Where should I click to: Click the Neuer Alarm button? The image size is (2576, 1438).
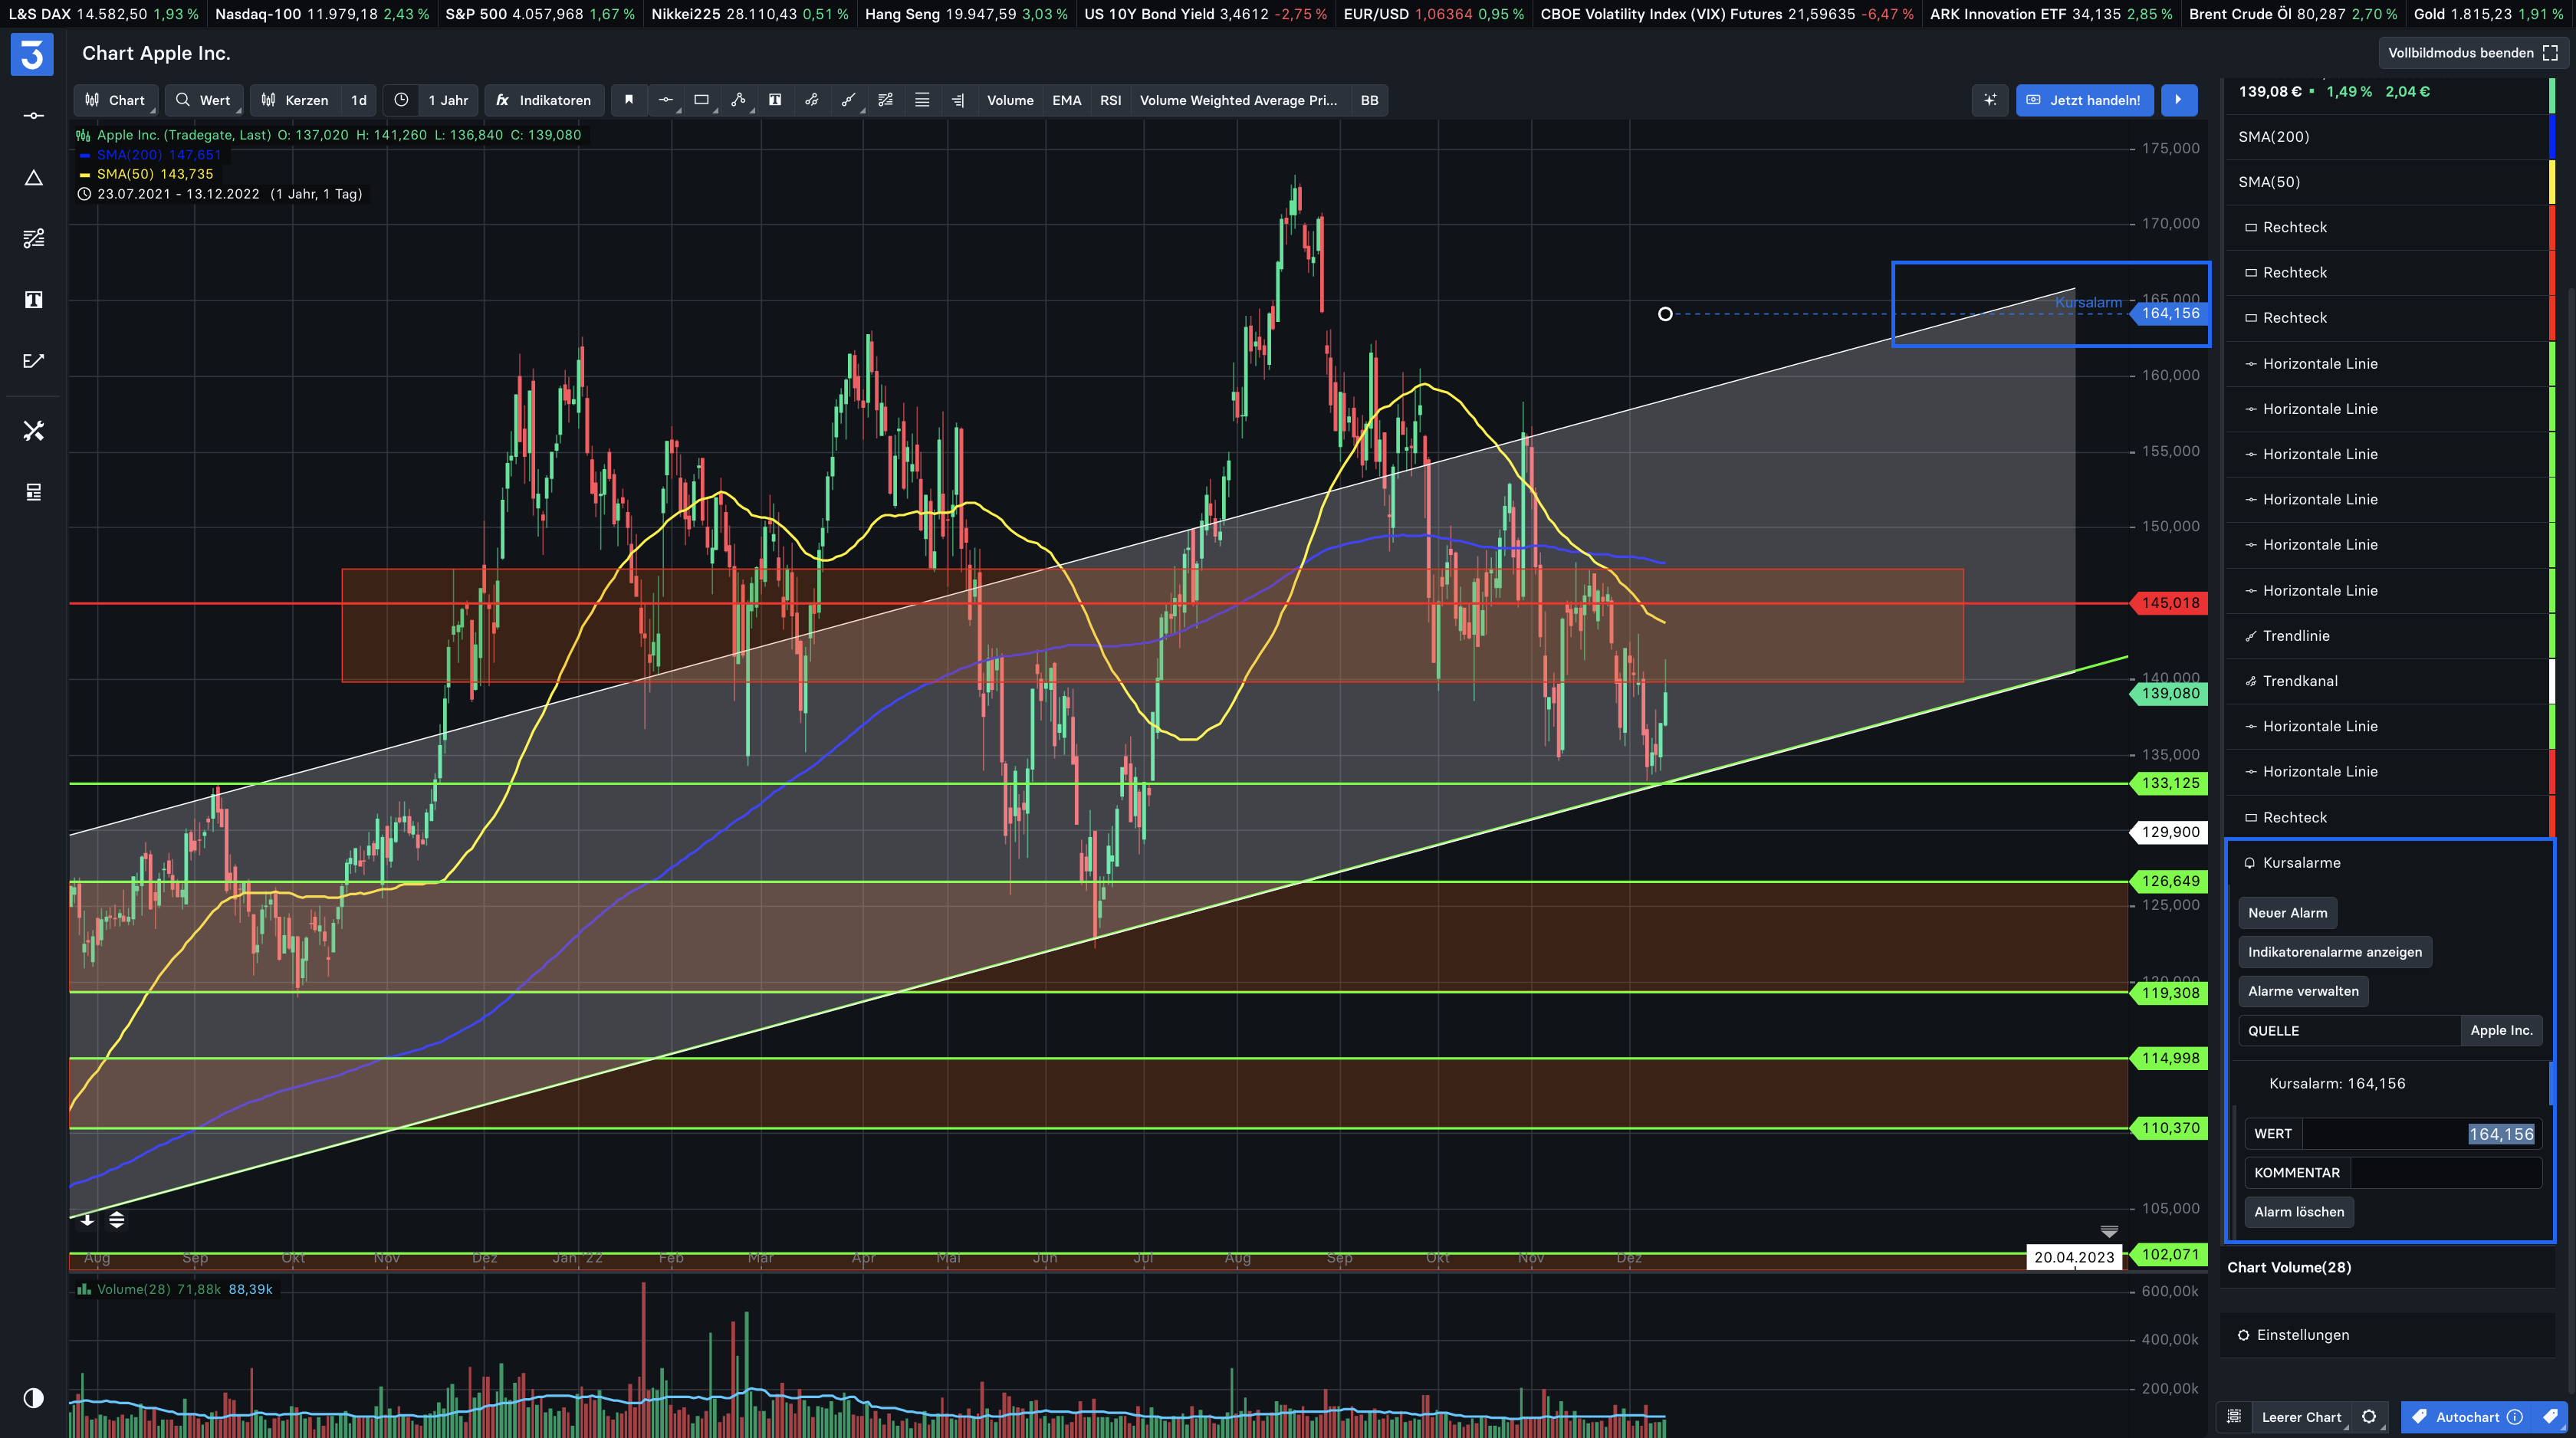click(2288, 912)
